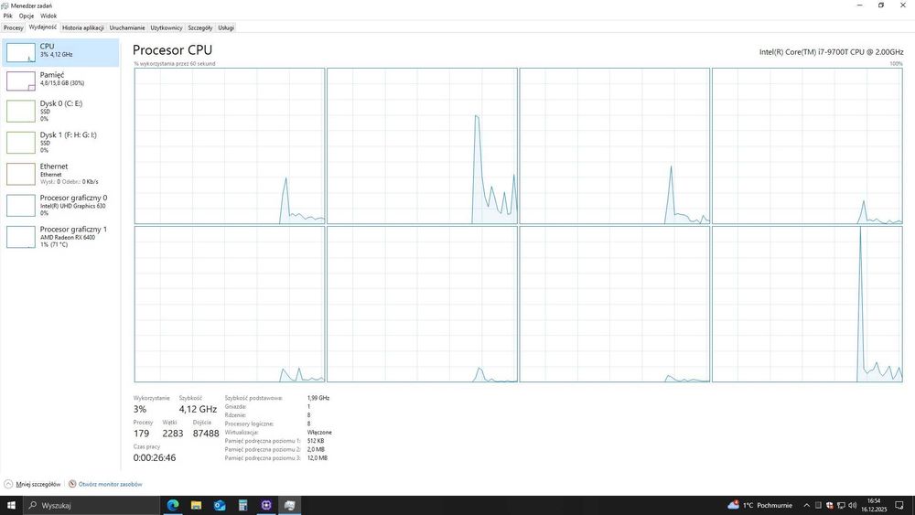Switch to the Procesy tab
Viewport: 915px width, 515px height.
click(x=14, y=27)
